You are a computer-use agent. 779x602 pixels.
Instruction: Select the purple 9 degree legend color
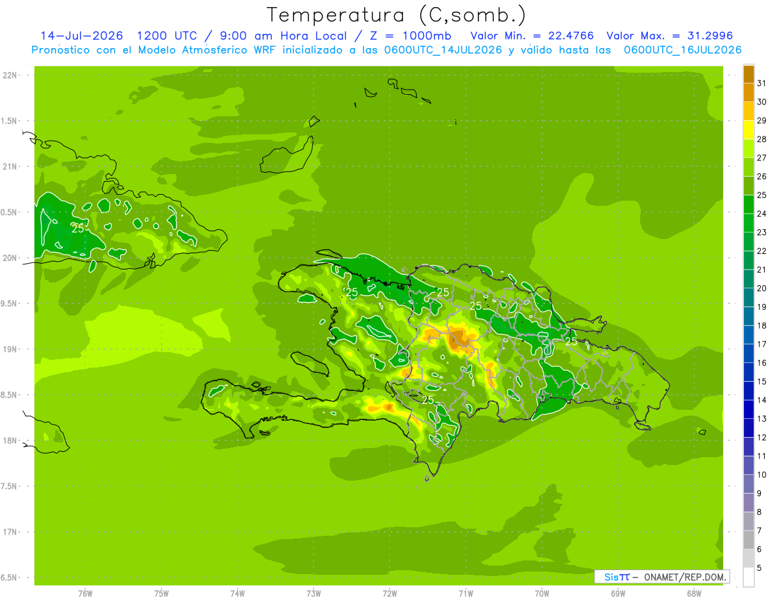pyautogui.click(x=748, y=484)
